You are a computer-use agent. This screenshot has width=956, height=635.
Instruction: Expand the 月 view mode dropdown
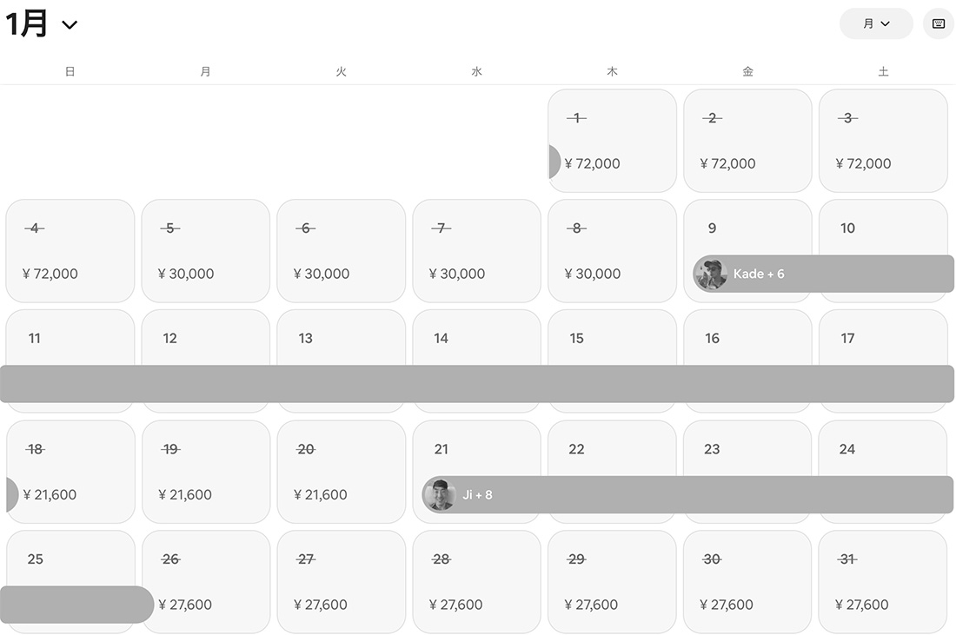[876, 24]
